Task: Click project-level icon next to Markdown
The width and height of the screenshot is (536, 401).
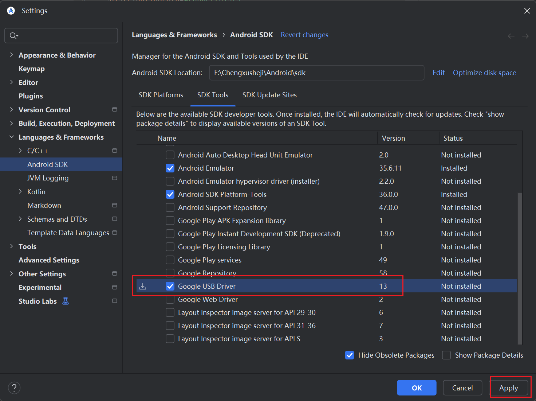Action: pos(115,205)
